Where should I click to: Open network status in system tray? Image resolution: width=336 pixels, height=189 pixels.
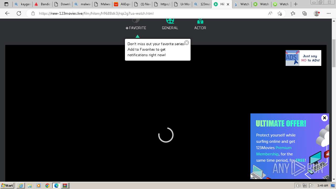[x=305, y=186]
